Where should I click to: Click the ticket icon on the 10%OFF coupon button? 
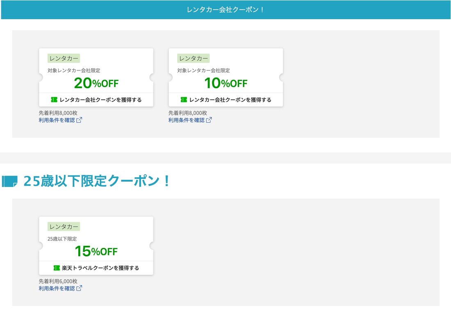coord(184,100)
